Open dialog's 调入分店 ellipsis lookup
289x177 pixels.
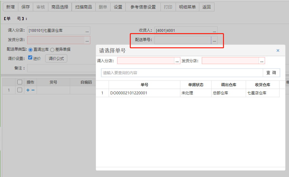[x=177, y=61]
